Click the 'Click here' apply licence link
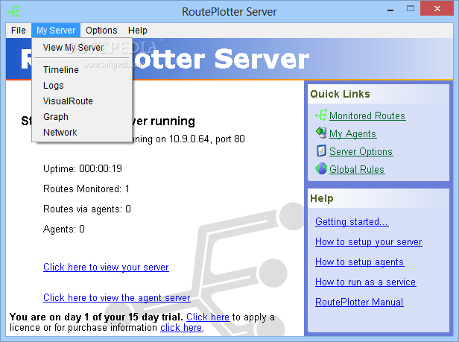 [208, 317]
